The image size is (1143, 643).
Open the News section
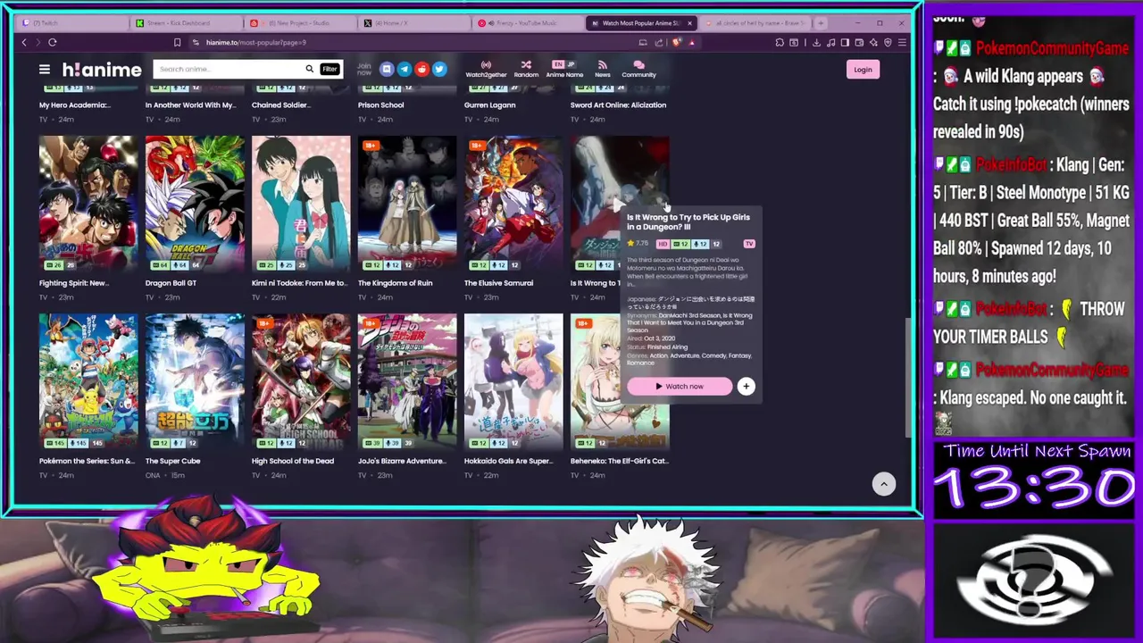click(x=603, y=69)
